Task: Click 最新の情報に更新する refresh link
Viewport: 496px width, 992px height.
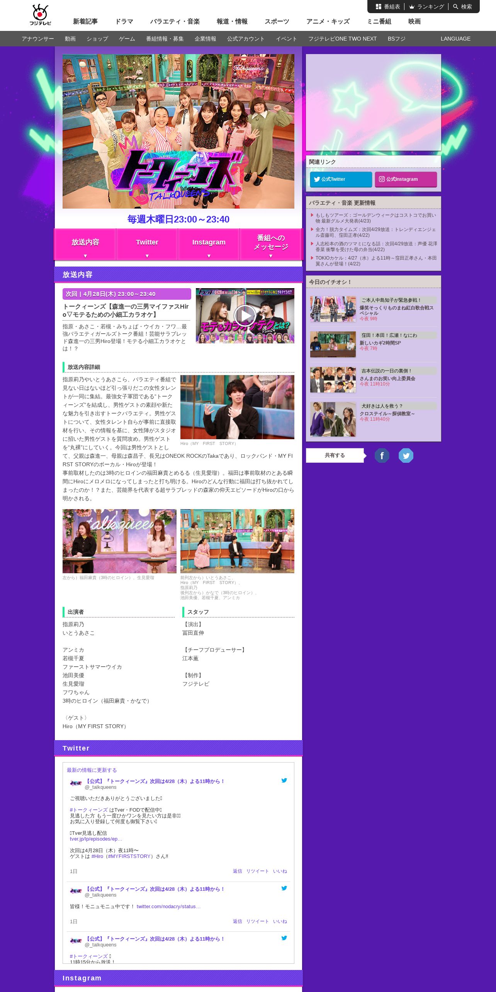Action: pyautogui.click(x=92, y=770)
